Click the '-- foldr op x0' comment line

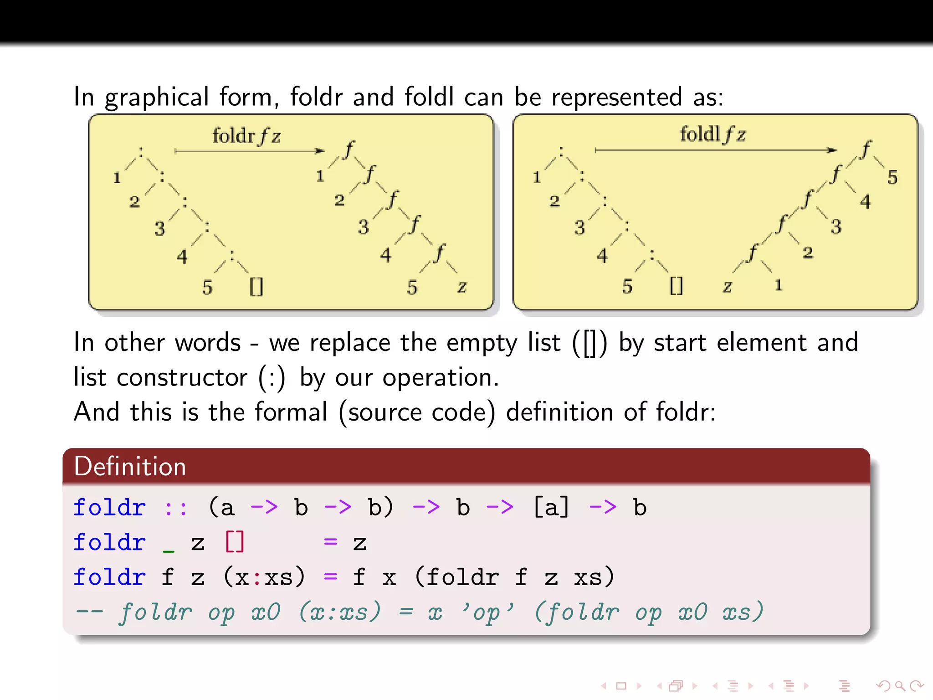click(419, 612)
